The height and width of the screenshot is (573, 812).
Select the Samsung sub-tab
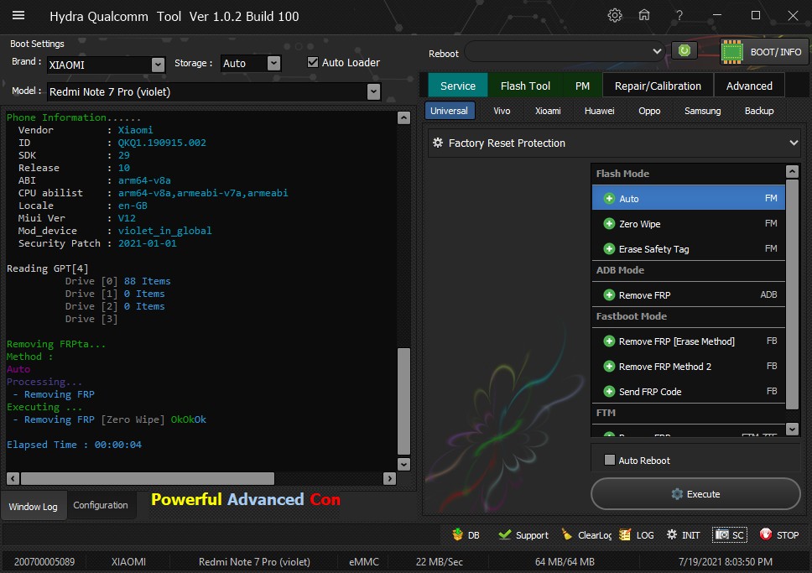point(702,111)
